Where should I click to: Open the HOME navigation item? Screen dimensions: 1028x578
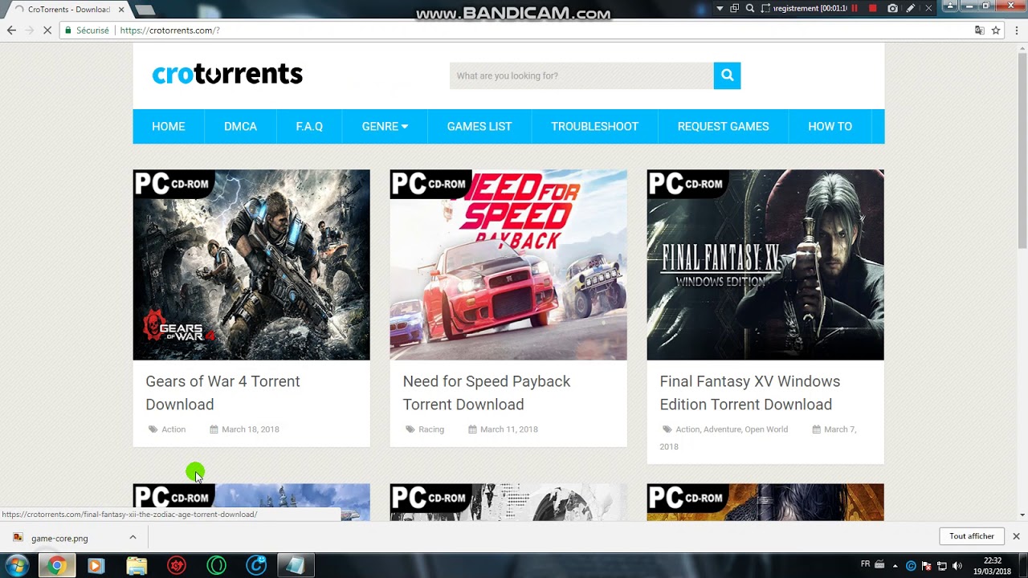(169, 126)
